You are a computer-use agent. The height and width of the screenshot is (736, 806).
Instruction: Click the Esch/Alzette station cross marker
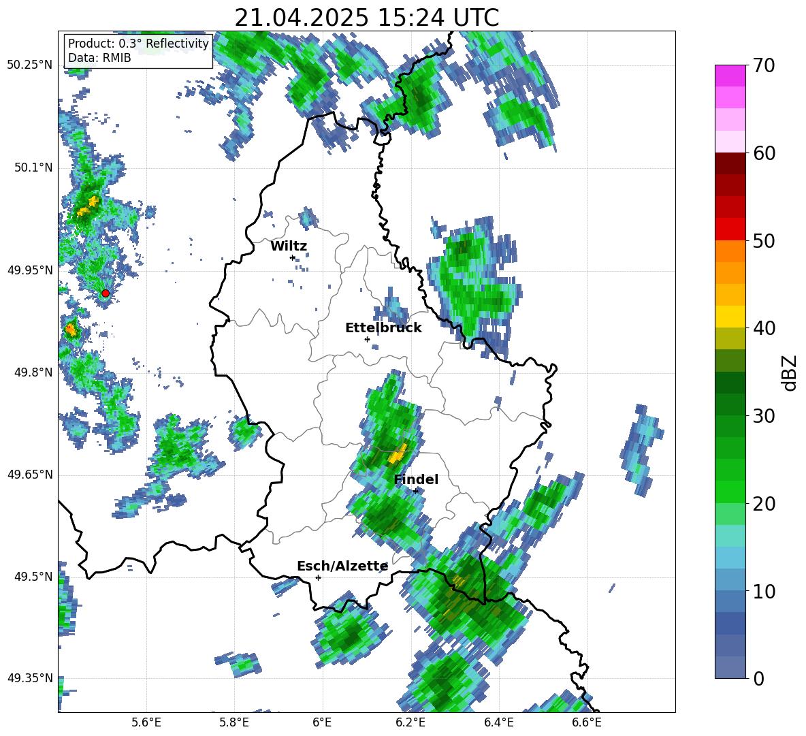318,577
